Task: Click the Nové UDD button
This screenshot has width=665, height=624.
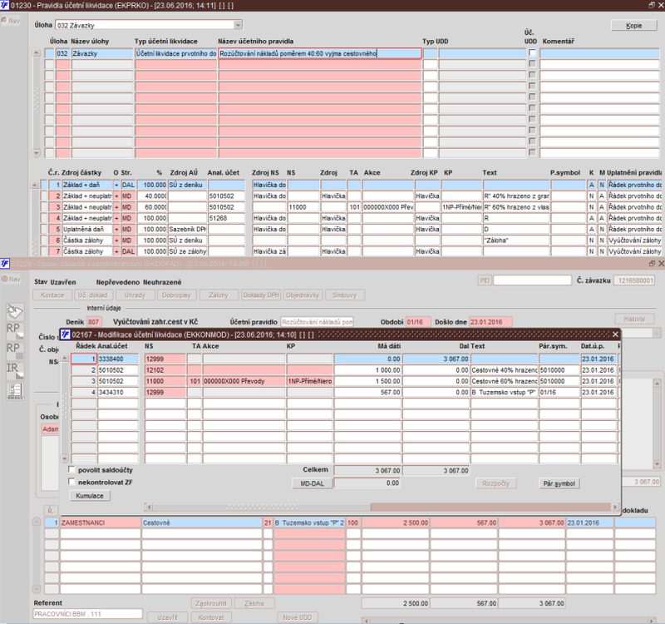Action: click(x=298, y=617)
